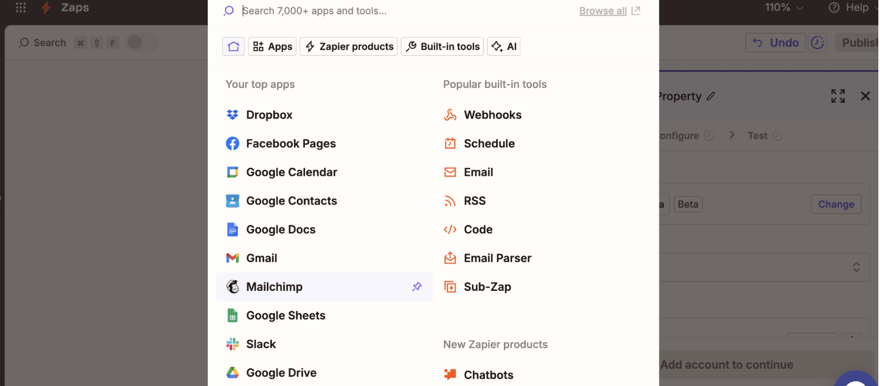Click the chevron between Configure and Test

tap(732, 135)
